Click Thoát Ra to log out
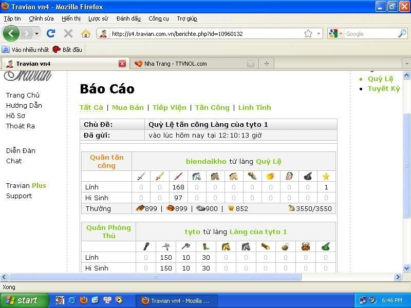Image resolution: width=411 pixels, height=308 pixels. pyautogui.click(x=21, y=126)
